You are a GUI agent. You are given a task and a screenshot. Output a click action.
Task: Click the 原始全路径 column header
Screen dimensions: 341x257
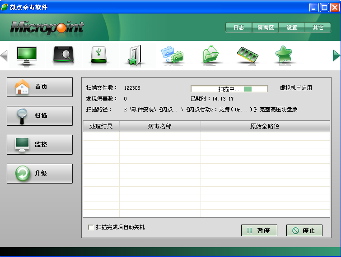coord(265,126)
